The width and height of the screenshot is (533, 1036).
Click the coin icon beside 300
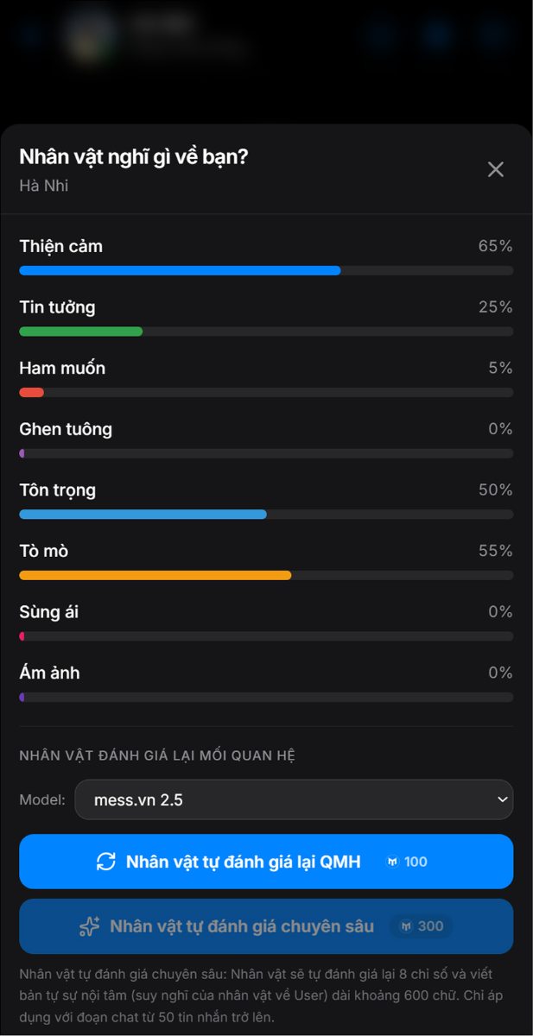tap(406, 926)
